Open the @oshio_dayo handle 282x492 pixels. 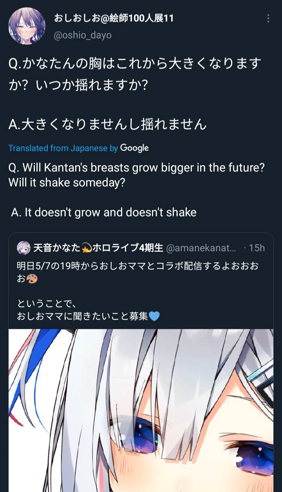pos(83,35)
